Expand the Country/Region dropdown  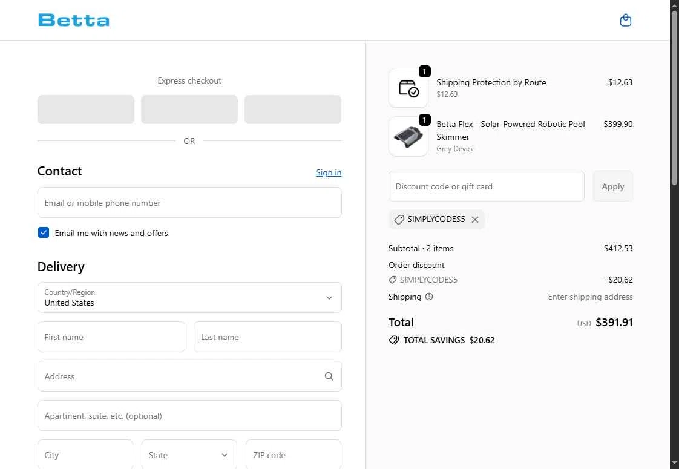point(189,298)
